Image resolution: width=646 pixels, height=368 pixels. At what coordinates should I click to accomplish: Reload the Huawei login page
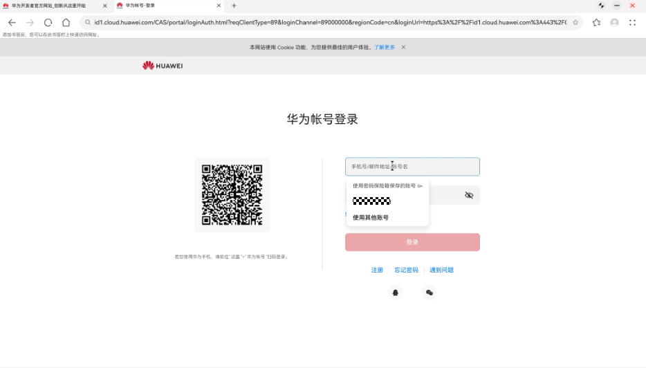(48, 23)
